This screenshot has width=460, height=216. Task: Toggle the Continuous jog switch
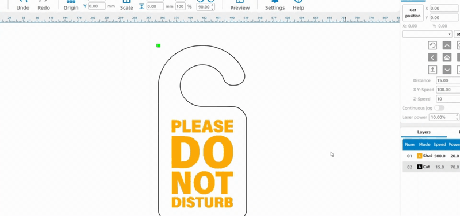click(439, 108)
